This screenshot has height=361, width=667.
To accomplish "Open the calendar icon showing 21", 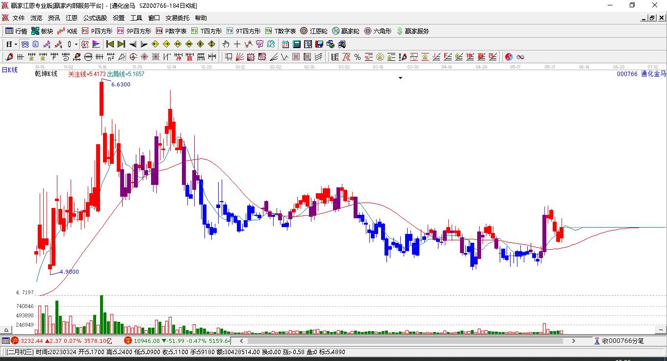I will [x=285, y=44].
